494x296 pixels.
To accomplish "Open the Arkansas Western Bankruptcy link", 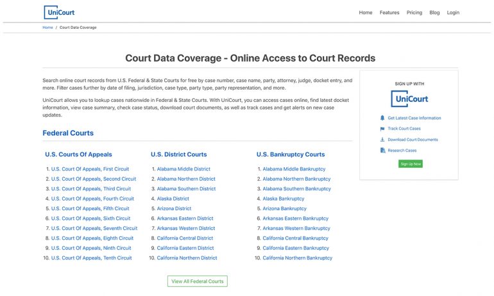I will pyautogui.click(x=296, y=228).
